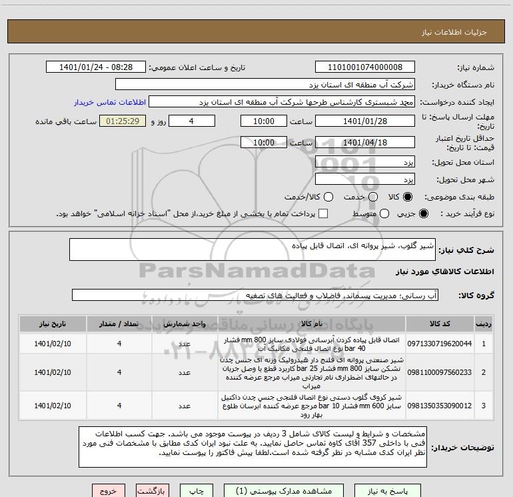The width and height of the screenshot is (513, 497).
Task: Click the نام کالا column header
Action: (312, 324)
